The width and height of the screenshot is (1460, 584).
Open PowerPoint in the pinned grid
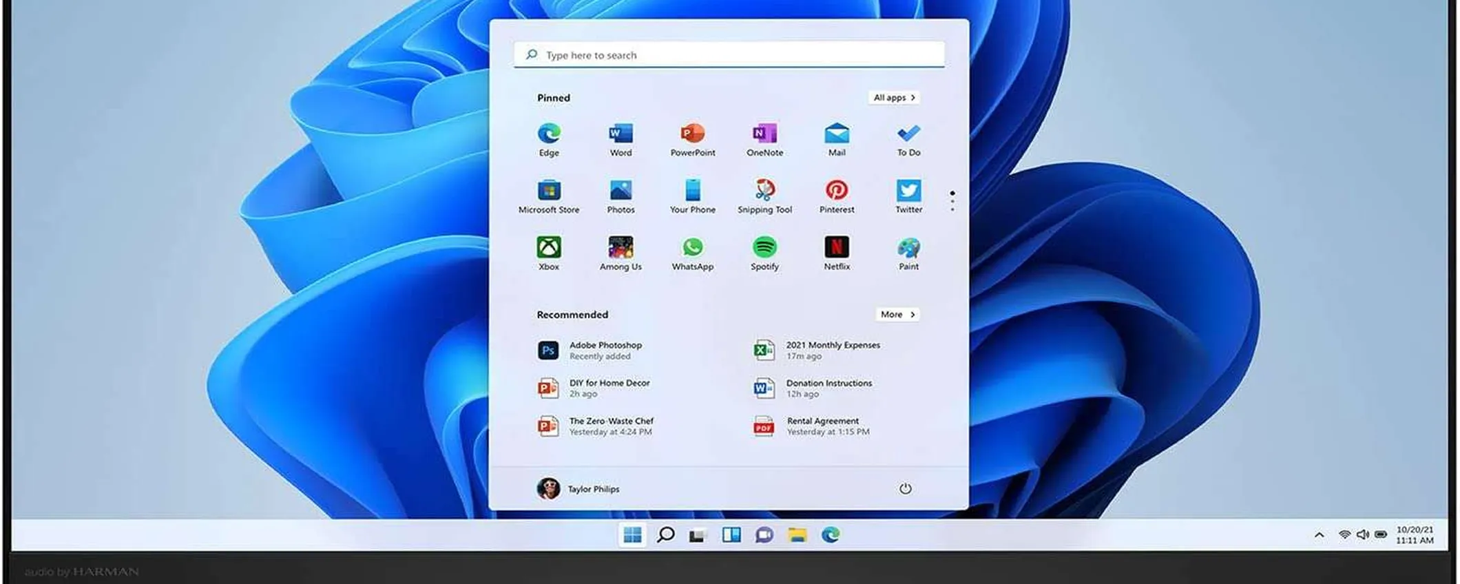[x=693, y=139]
